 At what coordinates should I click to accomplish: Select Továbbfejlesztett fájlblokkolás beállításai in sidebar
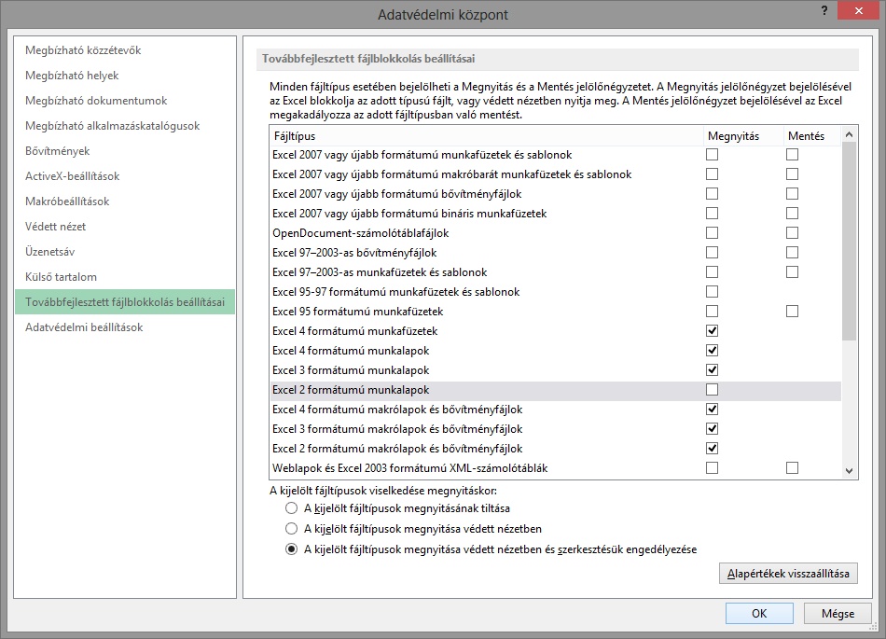(x=125, y=301)
